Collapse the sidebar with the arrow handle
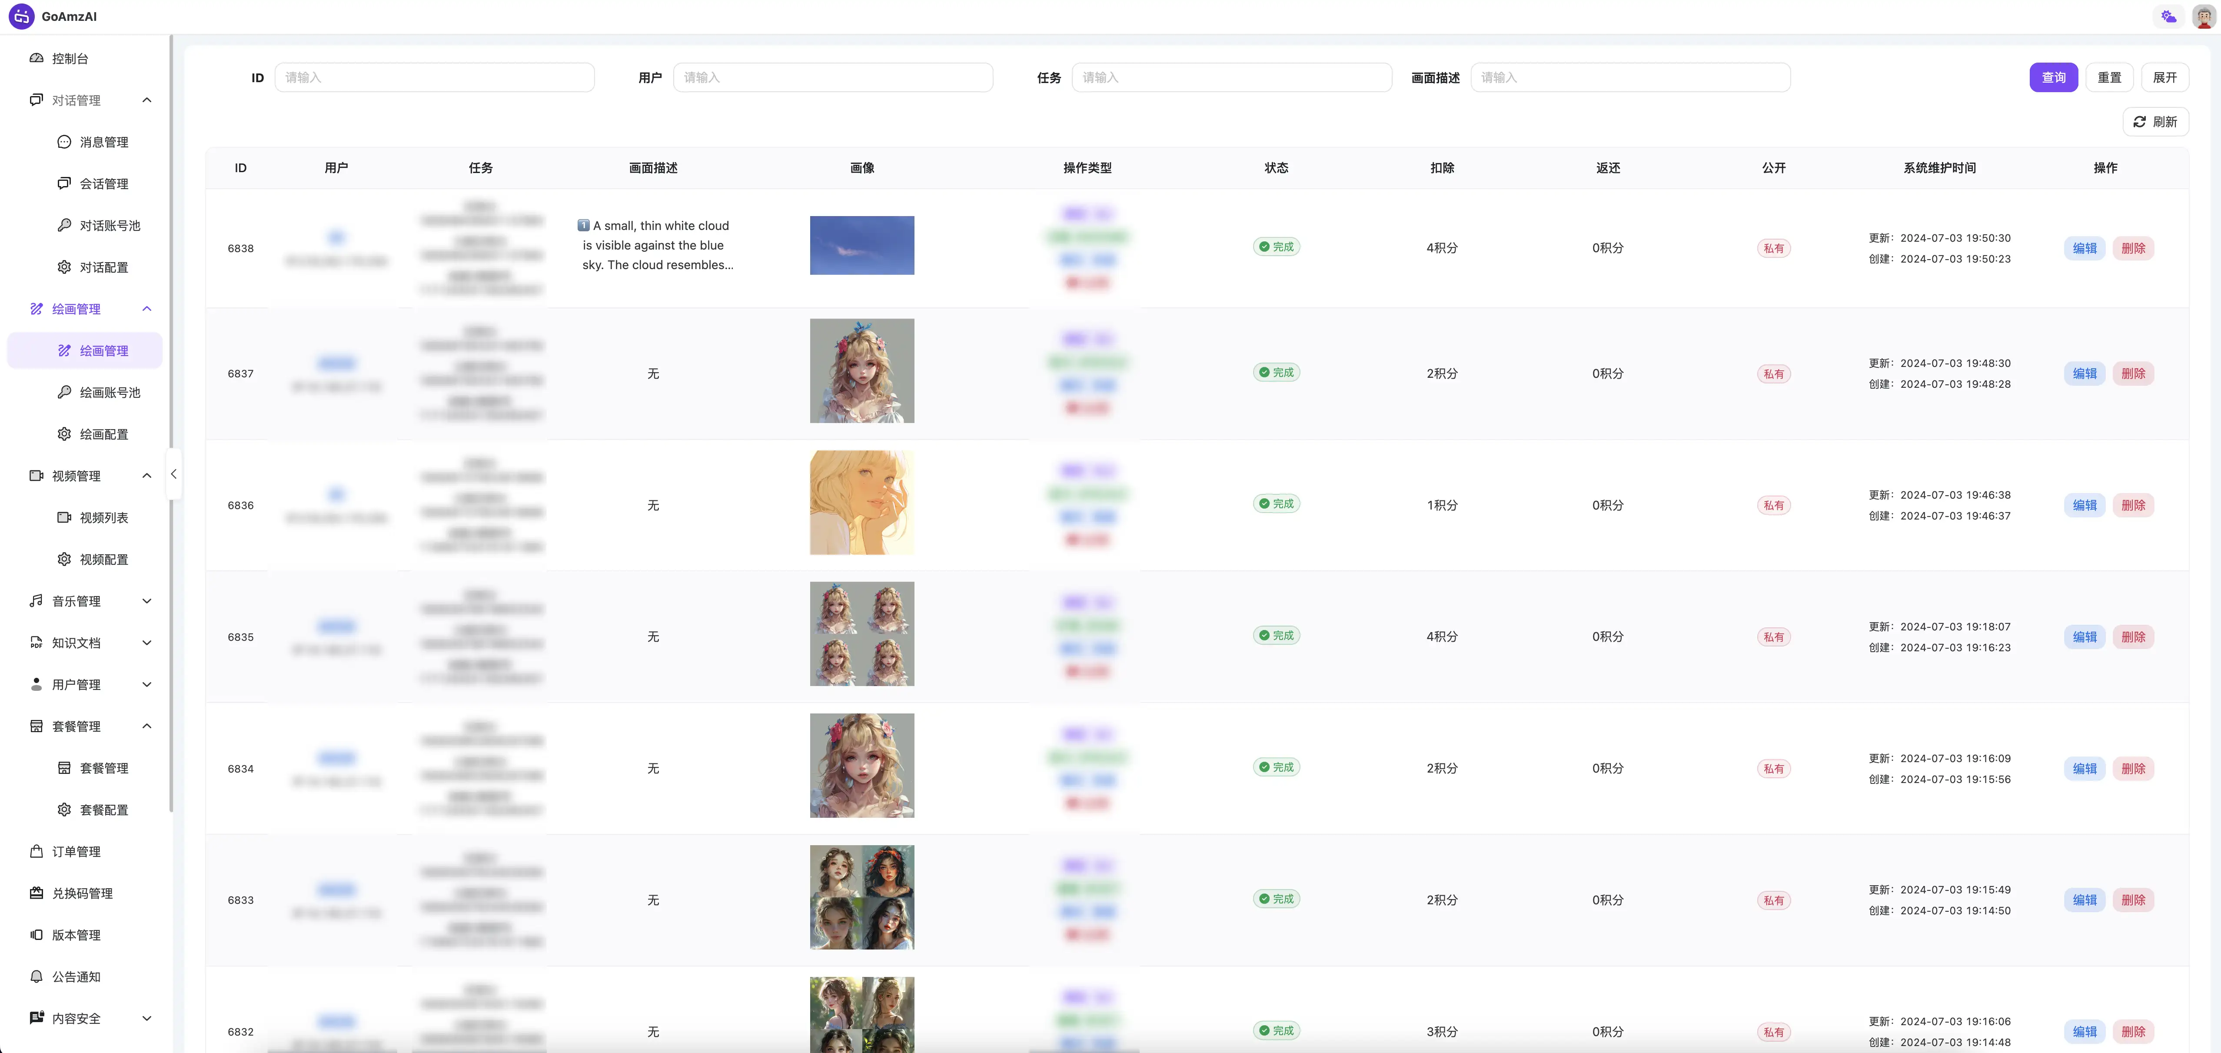2221x1053 pixels. point(173,474)
